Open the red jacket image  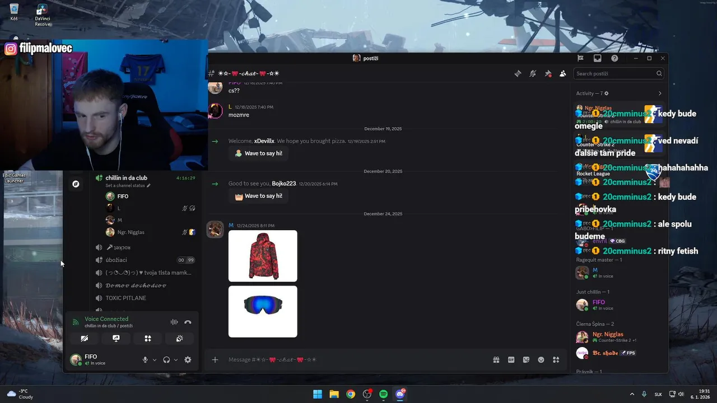click(263, 256)
